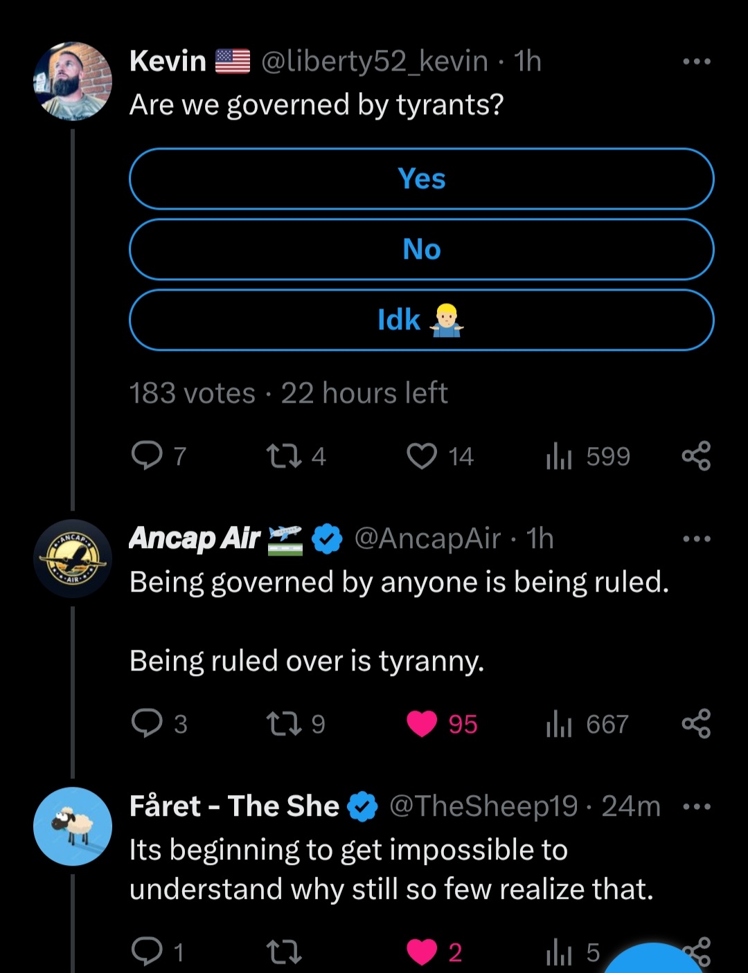Image resolution: width=748 pixels, height=973 pixels.
Task: Open the @TheSheep19 profile link
Action: click(483, 806)
